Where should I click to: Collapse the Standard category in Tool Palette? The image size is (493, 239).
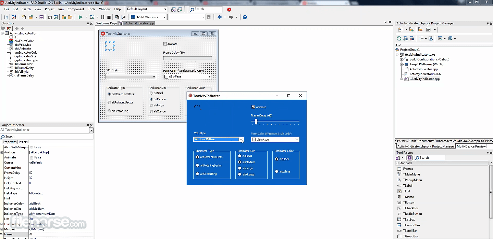397,163
